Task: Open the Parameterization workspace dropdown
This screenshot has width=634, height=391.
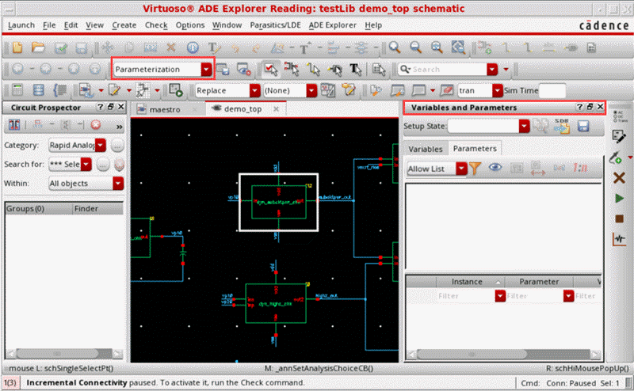Action: (x=206, y=70)
